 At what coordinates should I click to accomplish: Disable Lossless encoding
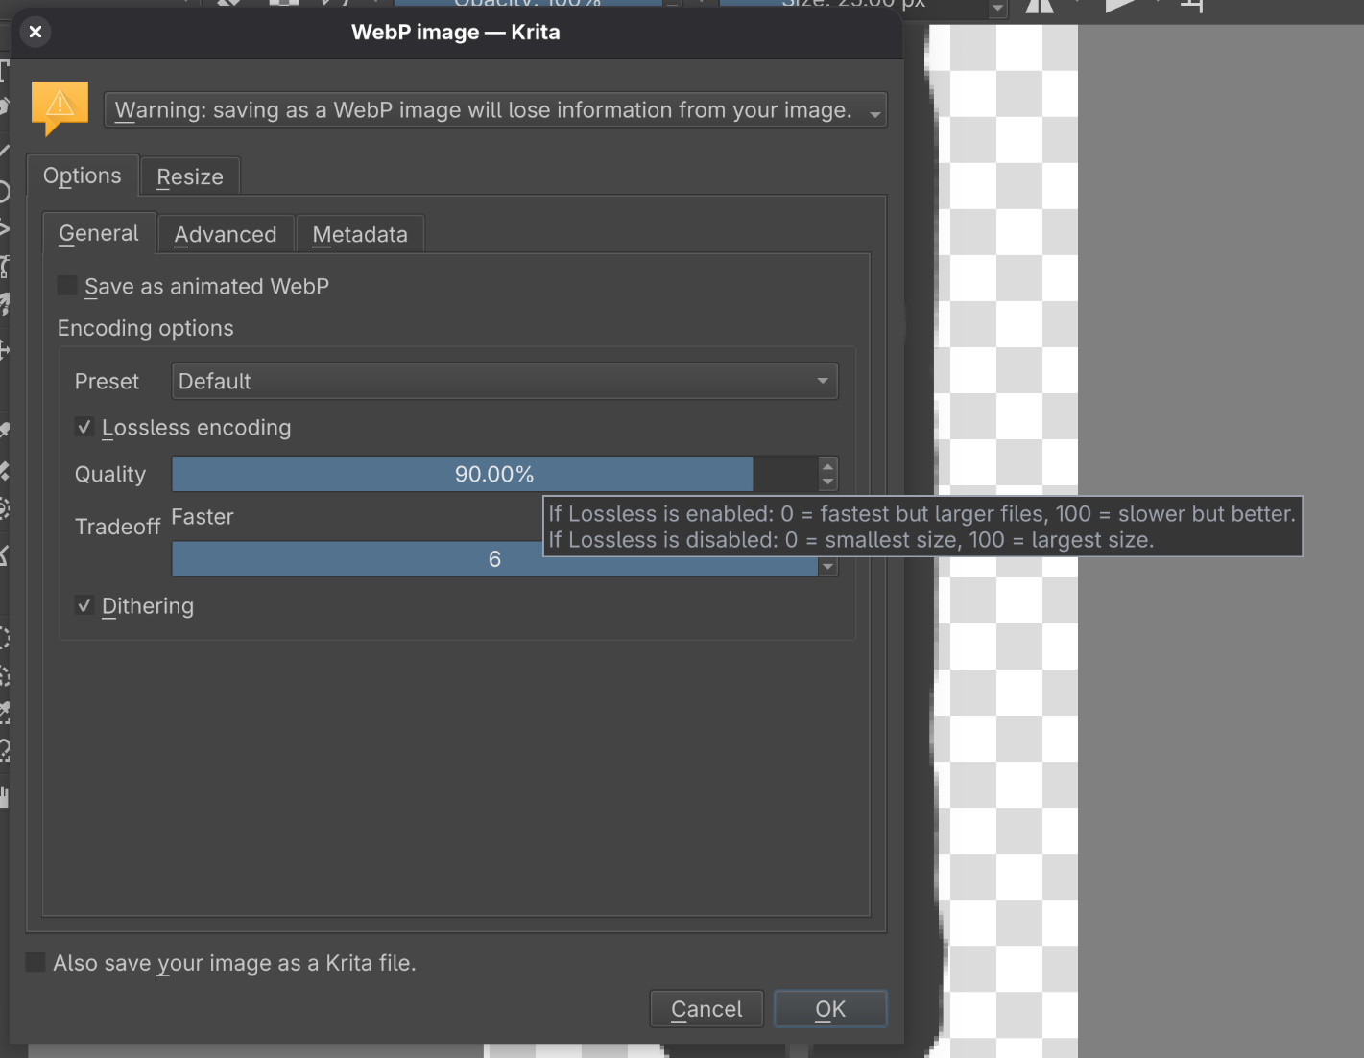84,427
